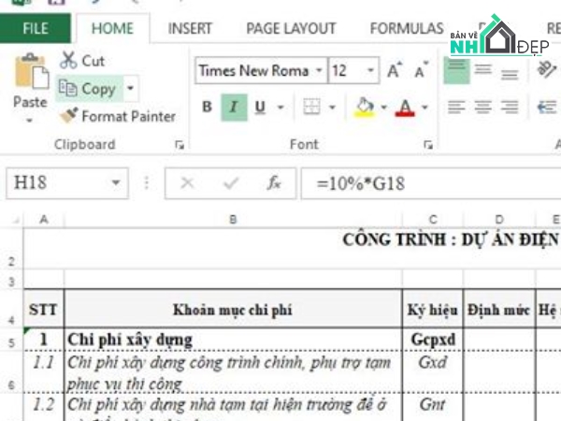
Task: Click formula bar with =10%*G18
Action: 431,183
